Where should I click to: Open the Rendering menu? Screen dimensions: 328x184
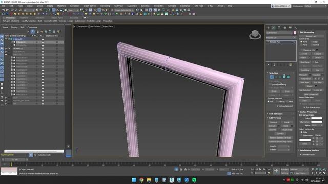point(105,6)
